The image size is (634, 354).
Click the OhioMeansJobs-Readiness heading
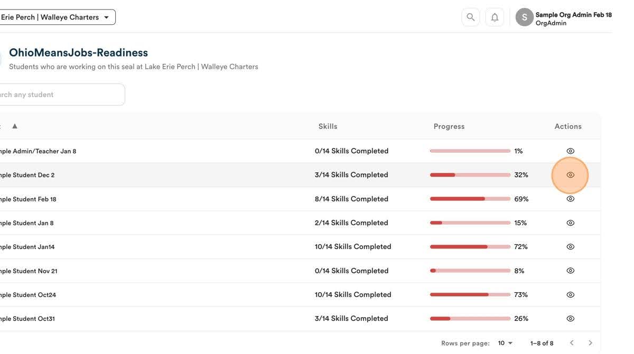78,53
